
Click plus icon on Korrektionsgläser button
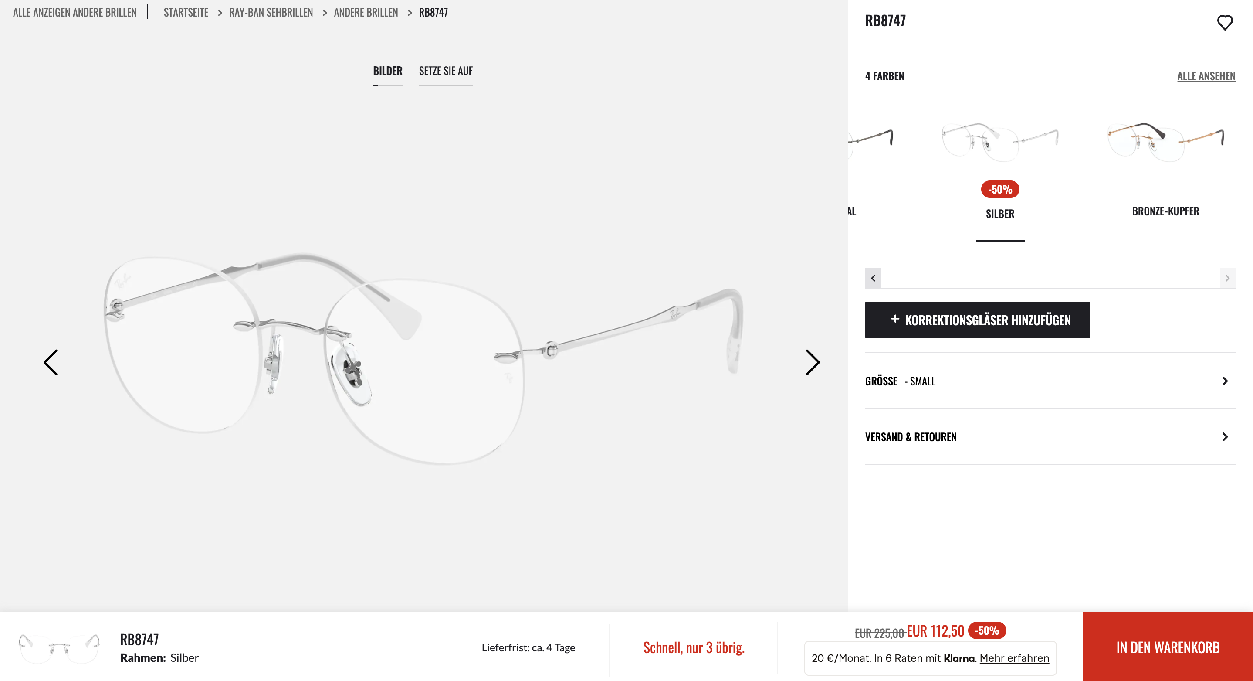coord(894,319)
